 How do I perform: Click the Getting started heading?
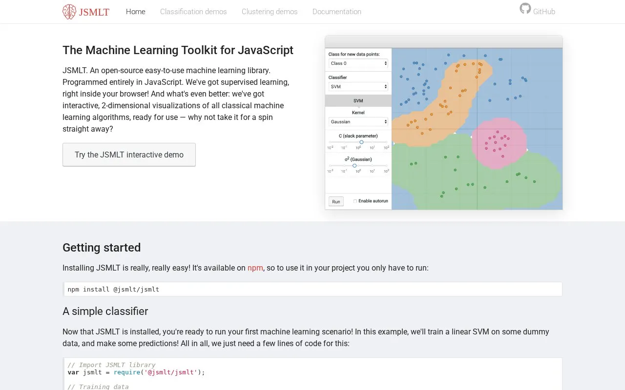102,248
